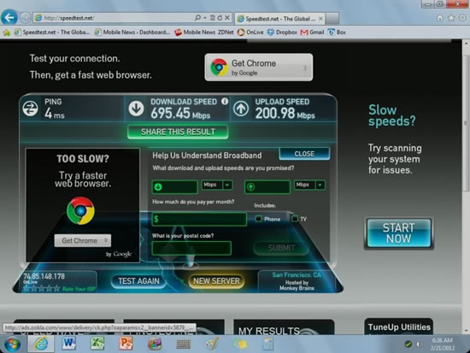The width and height of the screenshot is (470, 353).
Task: Open the browser Tools gear icon
Action: coord(462,18)
